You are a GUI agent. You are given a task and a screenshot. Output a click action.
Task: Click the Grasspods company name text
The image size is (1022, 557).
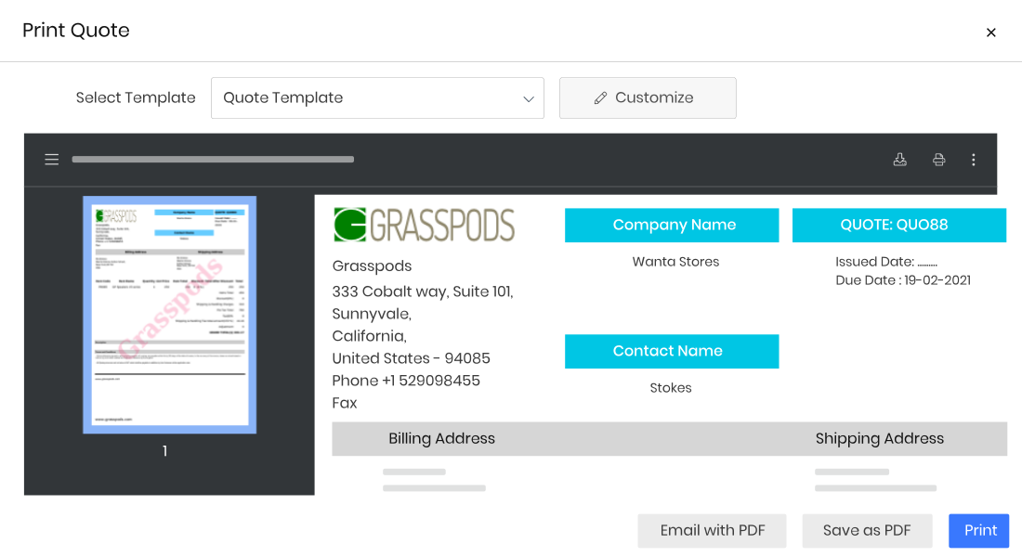[x=372, y=266]
